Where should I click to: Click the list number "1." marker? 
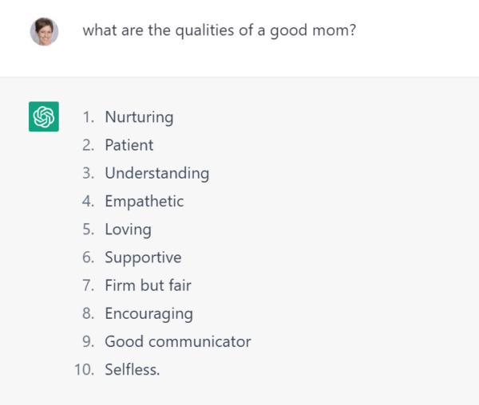[x=88, y=117]
